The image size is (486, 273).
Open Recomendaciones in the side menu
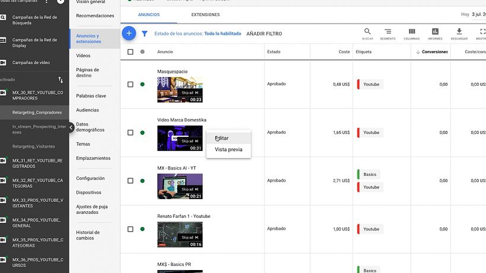tap(95, 15)
